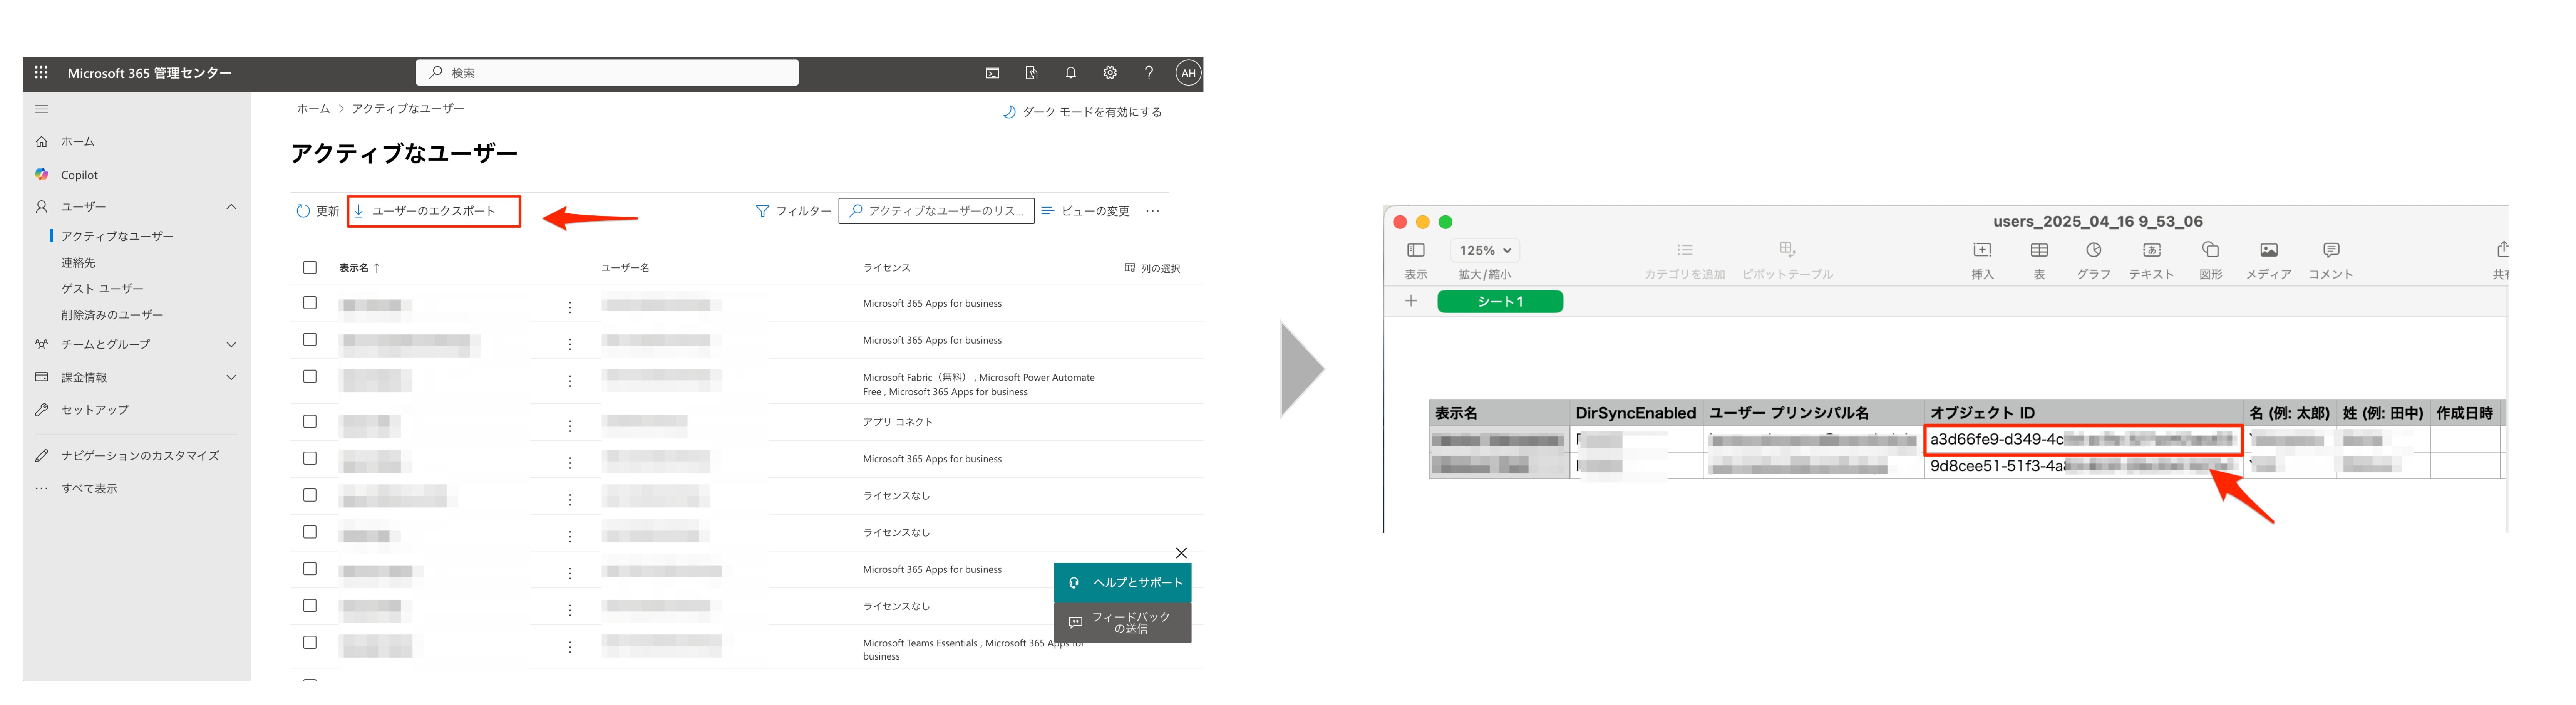Viewport: 2576px width, 705px height.
Task: Open the app launcher waffle icon
Action: [x=41, y=72]
